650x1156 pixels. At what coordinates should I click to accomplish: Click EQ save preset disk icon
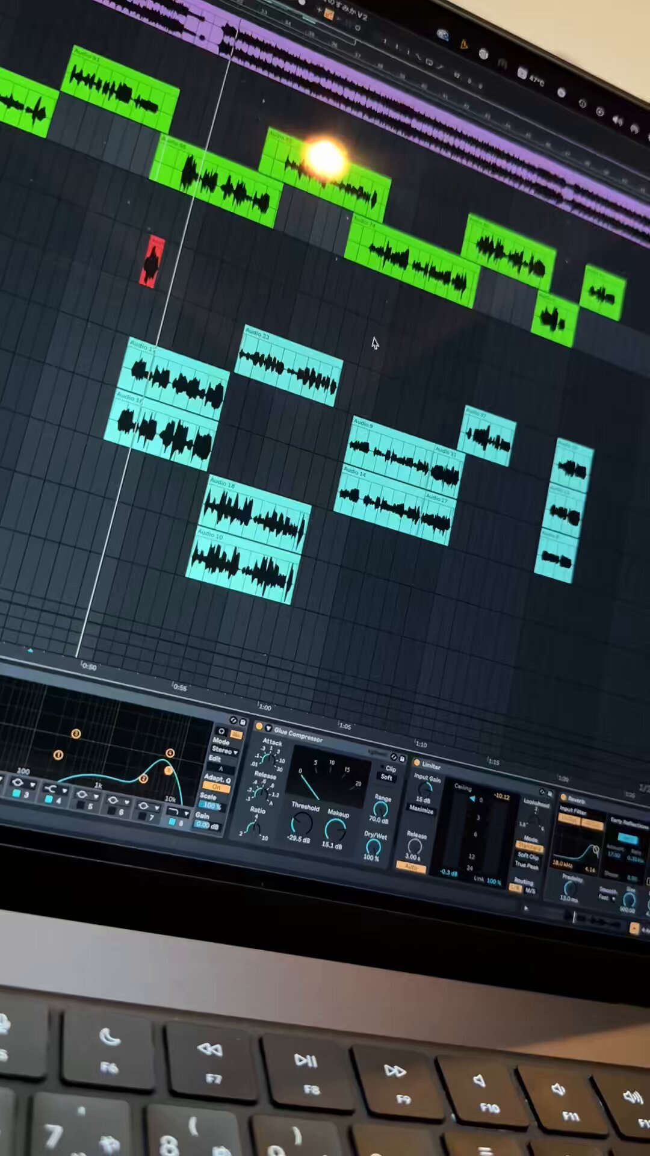point(243,722)
